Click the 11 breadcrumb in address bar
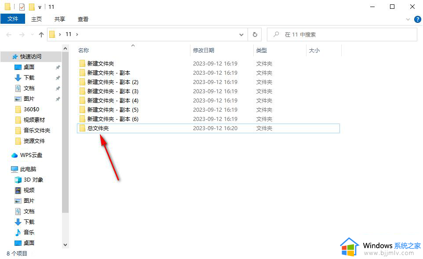 68,34
